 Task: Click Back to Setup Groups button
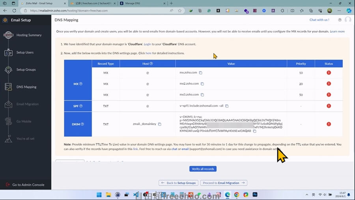coord(178,183)
